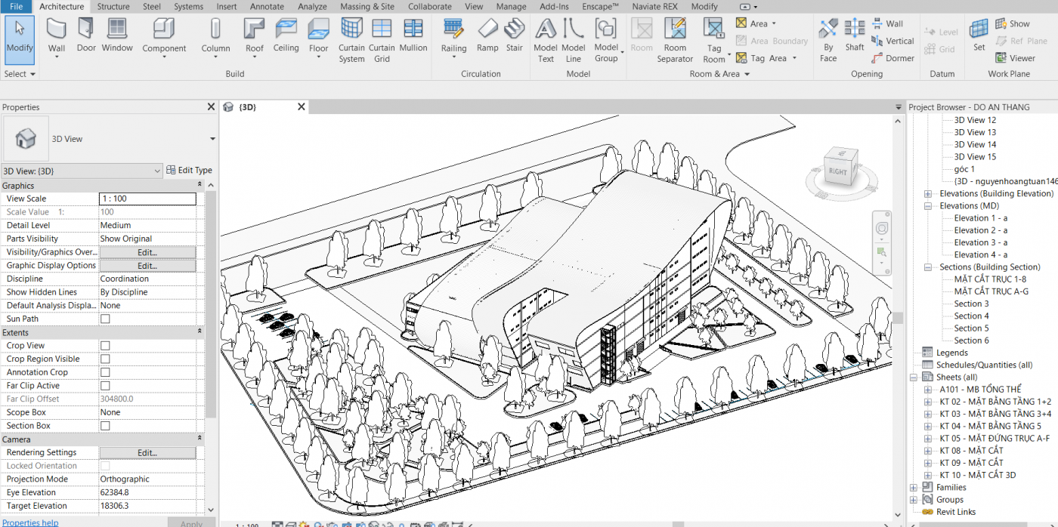Image resolution: width=1058 pixels, height=527 pixels.
Task: Open the Properties help link
Action: 30,522
